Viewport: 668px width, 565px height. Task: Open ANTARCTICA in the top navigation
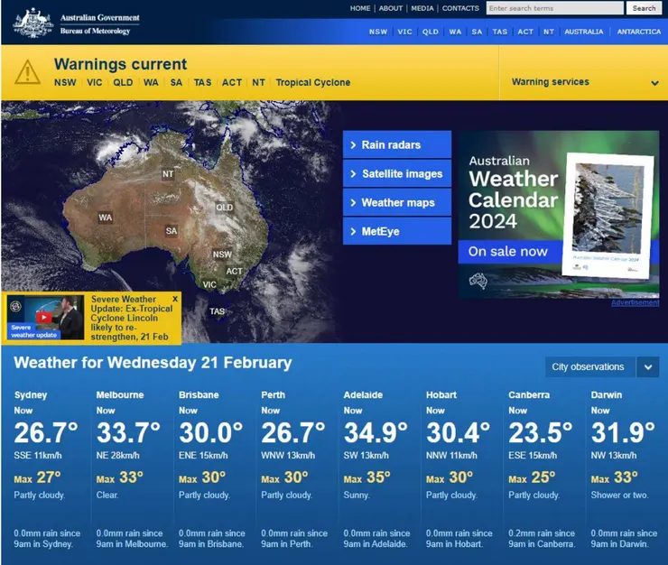click(x=638, y=32)
